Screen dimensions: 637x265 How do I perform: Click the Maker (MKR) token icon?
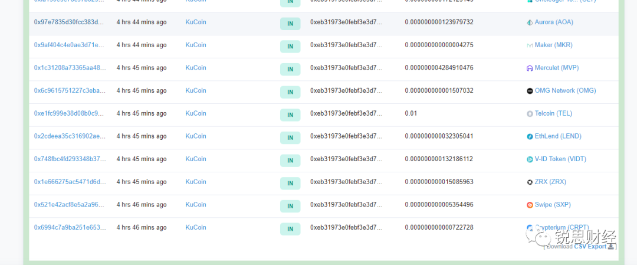[x=530, y=45]
